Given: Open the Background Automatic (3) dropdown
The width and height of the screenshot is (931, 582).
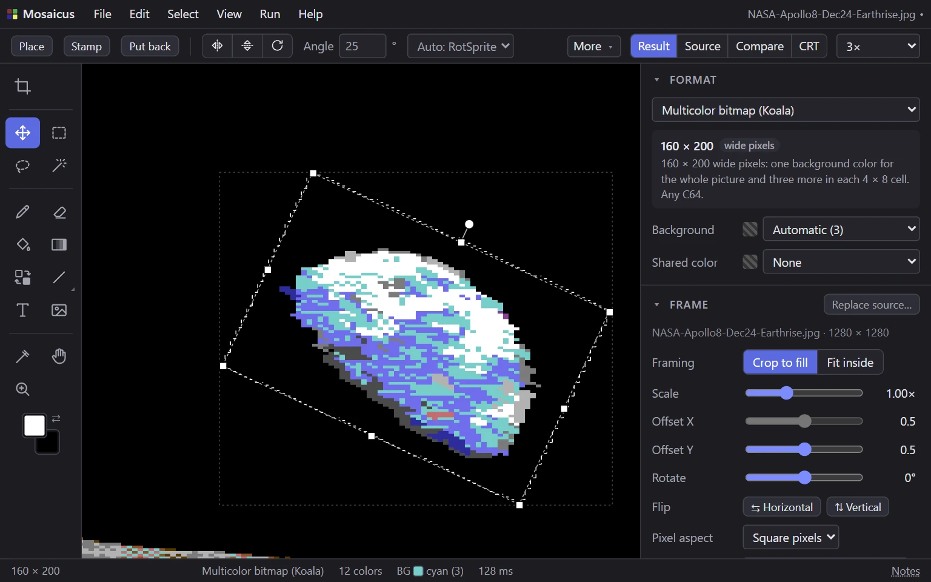Looking at the screenshot, I should [x=841, y=229].
